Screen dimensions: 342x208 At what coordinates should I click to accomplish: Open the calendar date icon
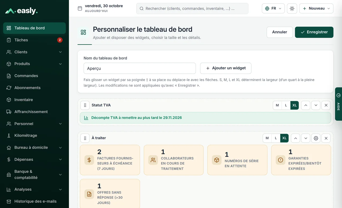(x=80, y=8)
